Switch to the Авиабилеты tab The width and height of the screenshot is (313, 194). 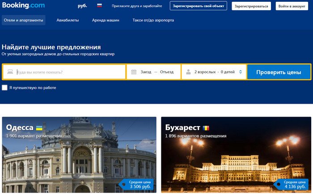[68, 20]
